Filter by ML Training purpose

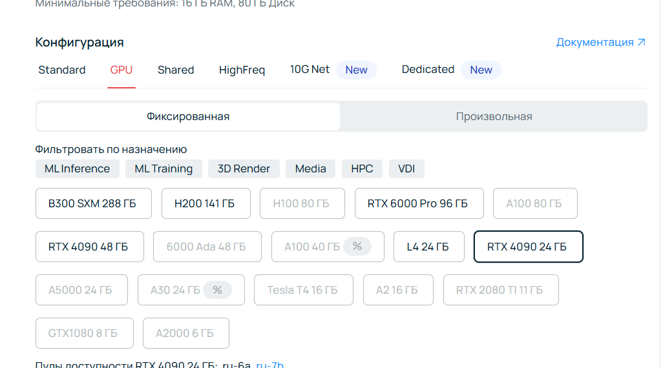(163, 169)
